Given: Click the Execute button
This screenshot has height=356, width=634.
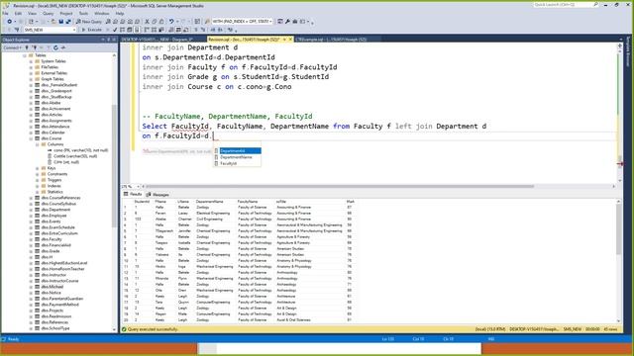Looking at the screenshot, I should [92, 30].
